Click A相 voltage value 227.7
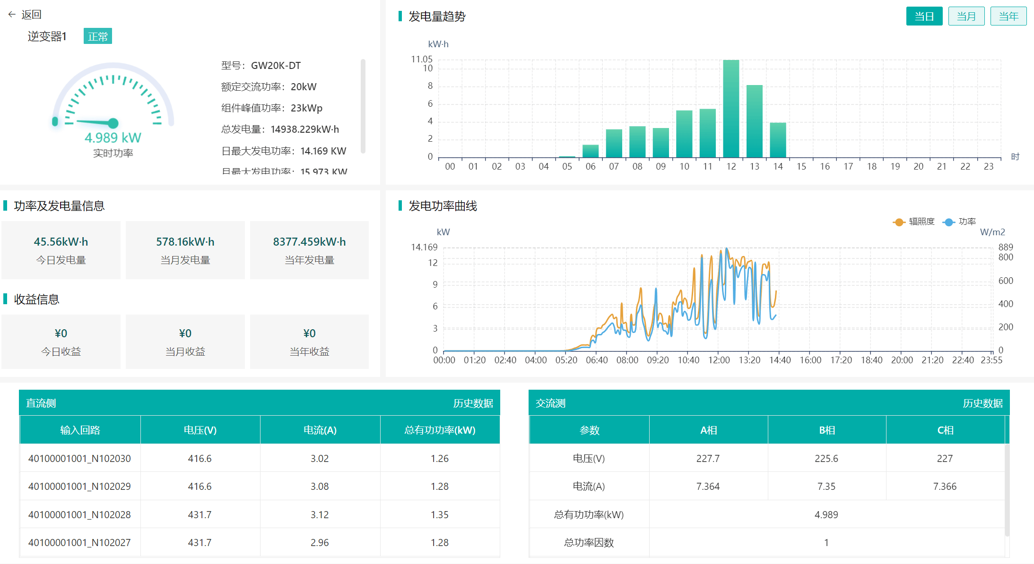1034x564 pixels. click(x=708, y=458)
